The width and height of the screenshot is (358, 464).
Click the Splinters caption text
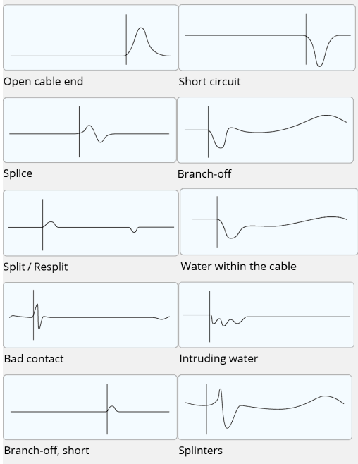coord(200,451)
